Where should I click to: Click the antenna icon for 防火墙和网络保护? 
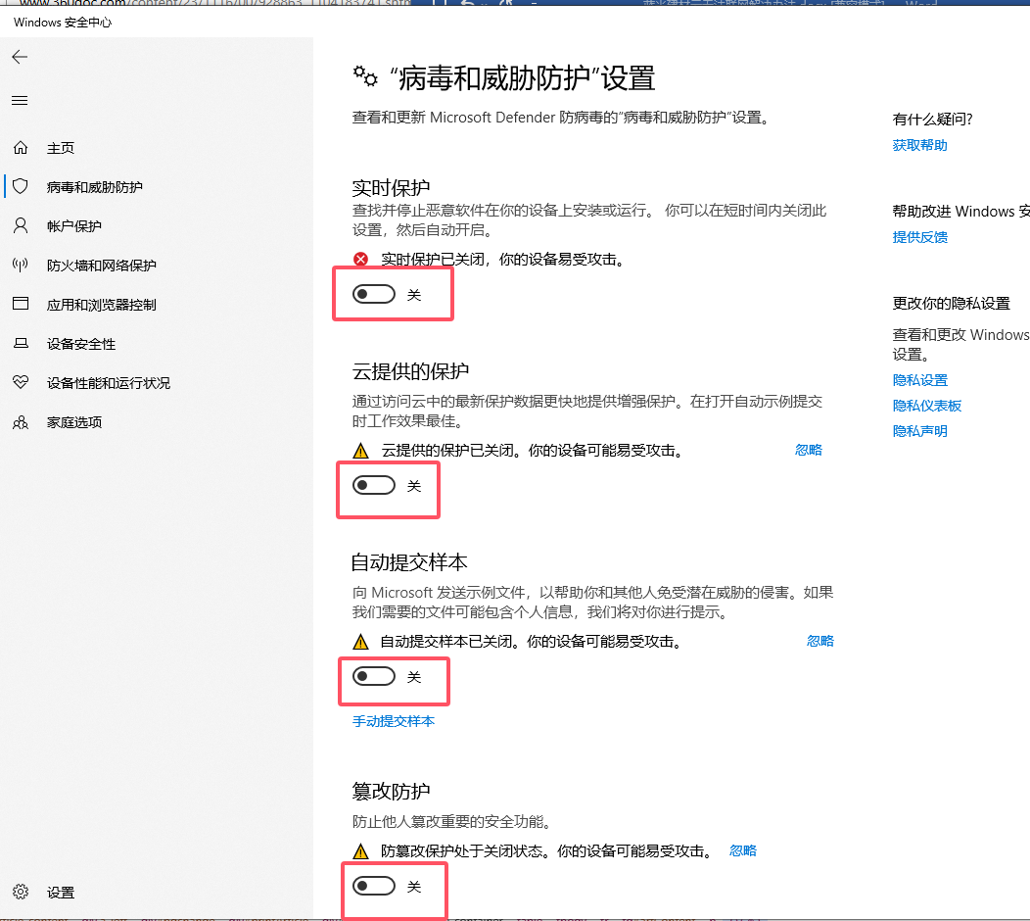(x=21, y=265)
